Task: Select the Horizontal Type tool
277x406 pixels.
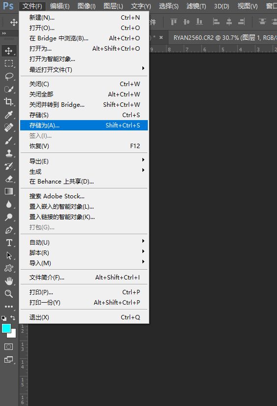Action: (9, 243)
